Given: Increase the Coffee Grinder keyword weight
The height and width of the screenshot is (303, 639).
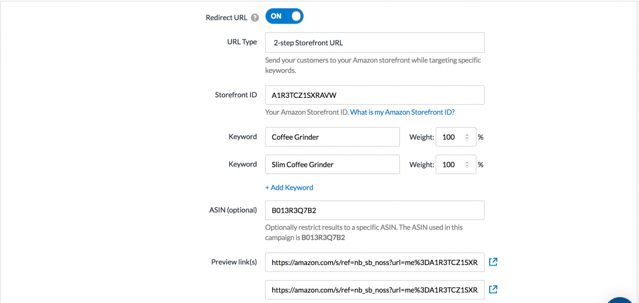Looking at the screenshot, I should (467, 135).
